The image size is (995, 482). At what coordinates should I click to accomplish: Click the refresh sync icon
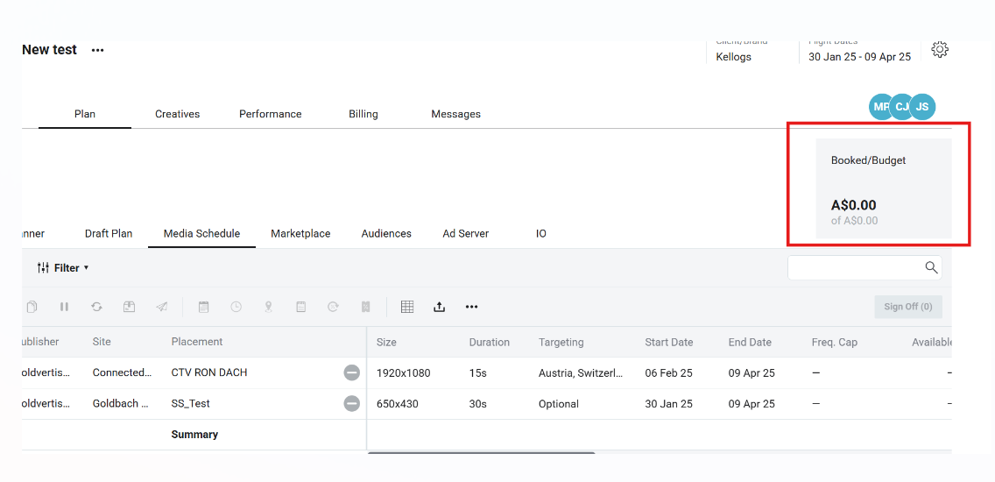(96, 307)
